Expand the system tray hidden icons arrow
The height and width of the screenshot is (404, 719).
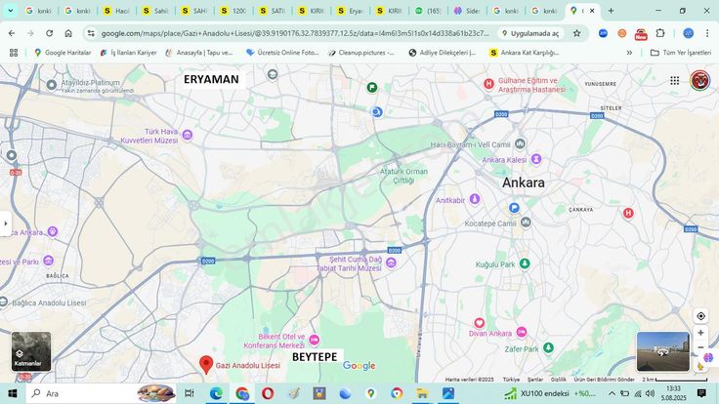click(x=612, y=393)
